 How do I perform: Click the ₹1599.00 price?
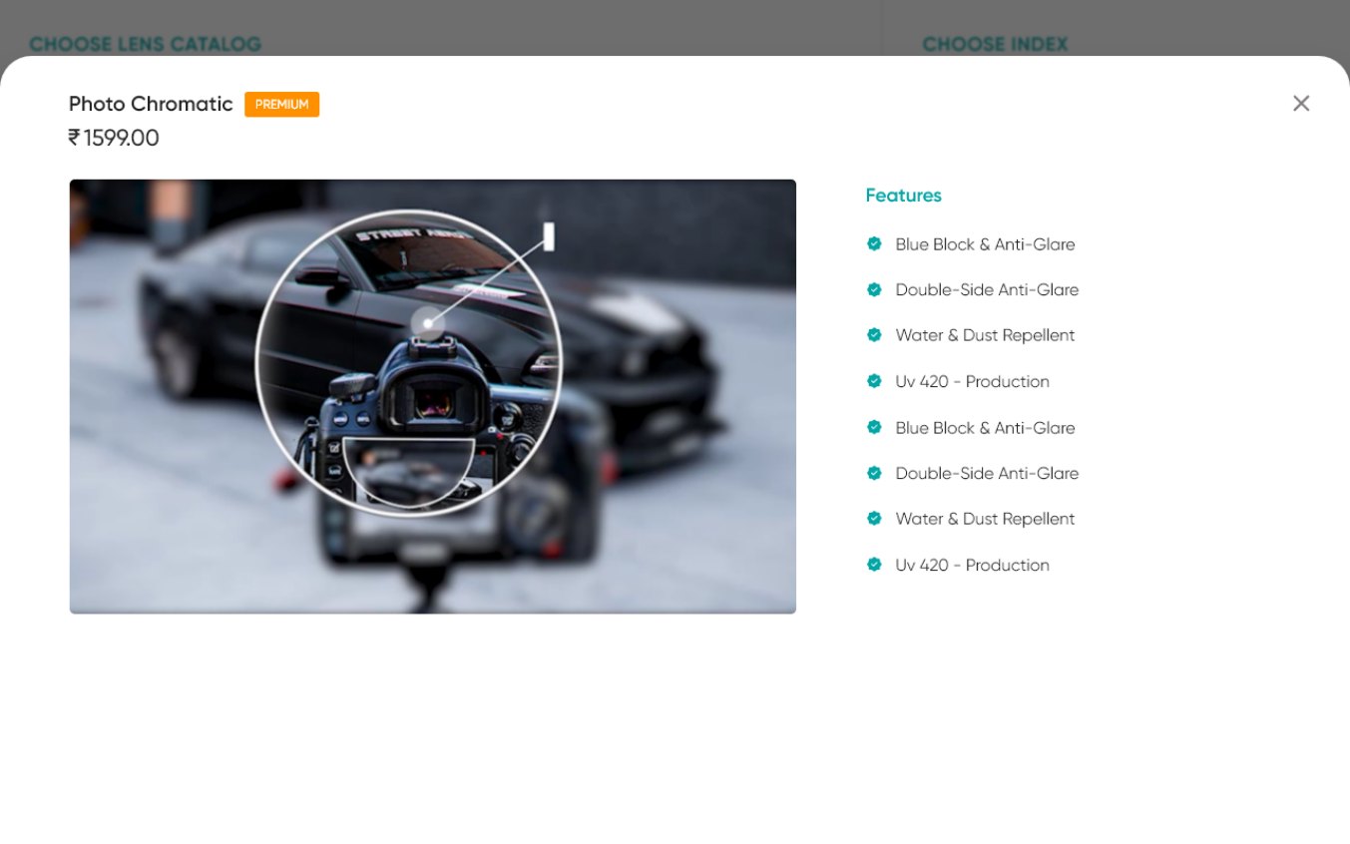(x=114, y=138)
